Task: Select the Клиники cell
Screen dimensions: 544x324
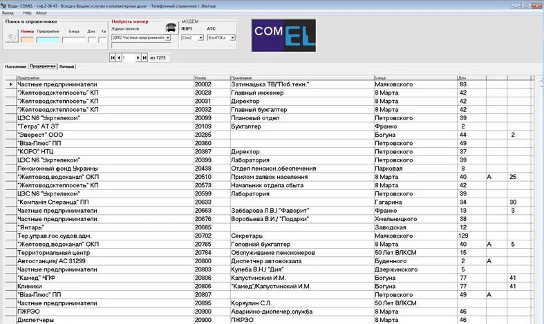Action: coord(105,286)
